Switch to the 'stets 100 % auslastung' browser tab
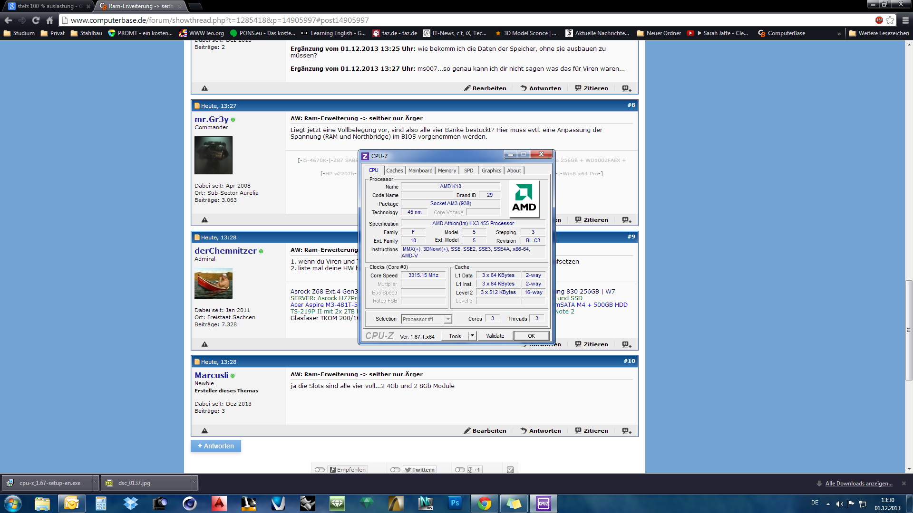Image resolution: width=913 pixels, height=513 pixels. 49,6
